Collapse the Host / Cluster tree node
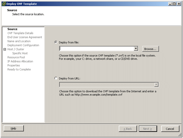Image resolution: width=183 pixels, height=138 pixels. 5,49
